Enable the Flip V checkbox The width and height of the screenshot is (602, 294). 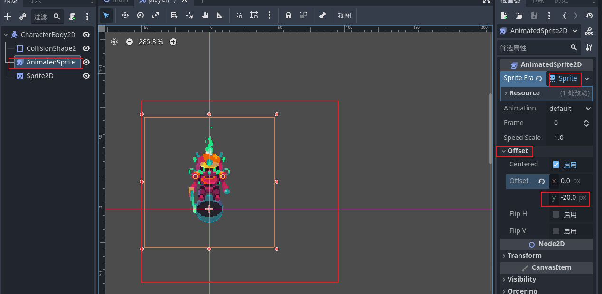coord(556,231)
